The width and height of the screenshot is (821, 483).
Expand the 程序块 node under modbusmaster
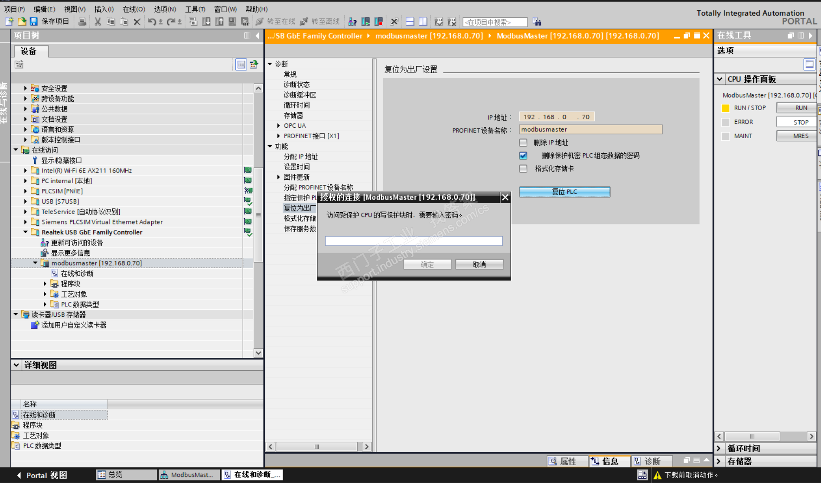click(x=45, y=284)
